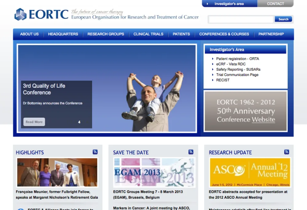307x210 pixels.
Task: Select slide indicator number 4
Action: click(x=79, y=122)
